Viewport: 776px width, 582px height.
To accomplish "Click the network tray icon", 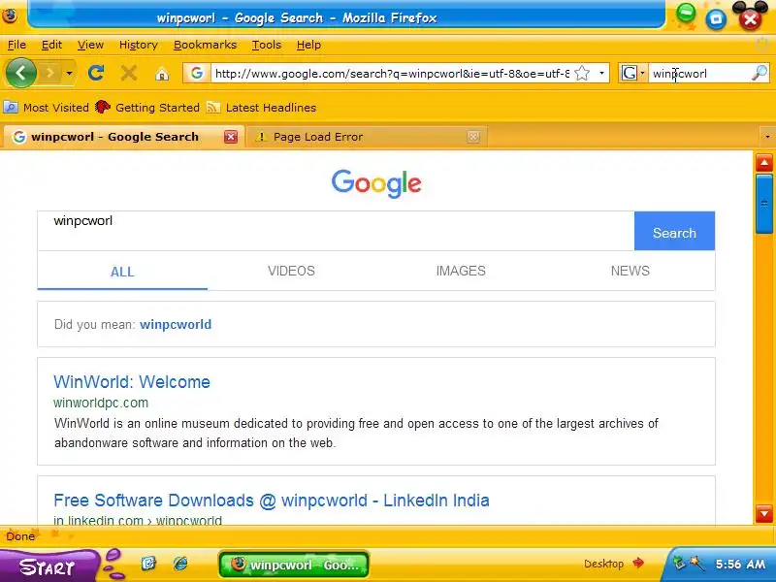I will 679,564.
